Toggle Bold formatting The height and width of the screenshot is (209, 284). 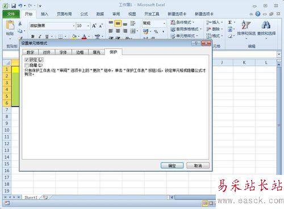click(x=33, y=36)
